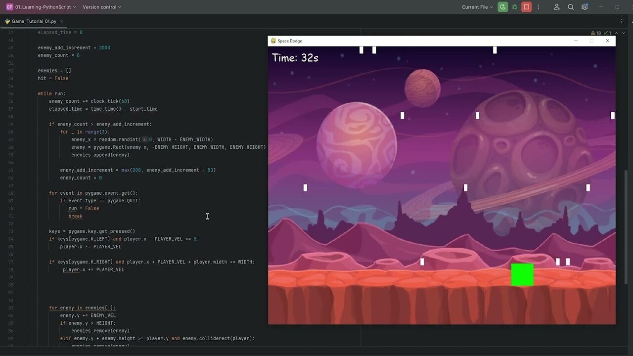
Task: Open Search Everywhere with the magnifier icon
Action: pyautogui.click(x=571, y=7)
